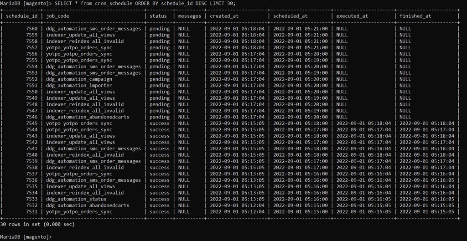Screen dimensions: 467x241
Task: Select schedule id 7540
Action: point(32,155)
